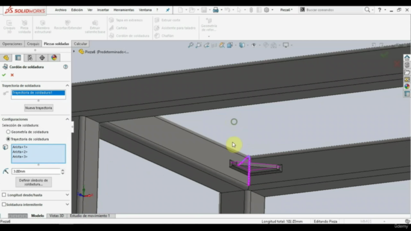Click the search magnifier icon

[x=367, y=10]
